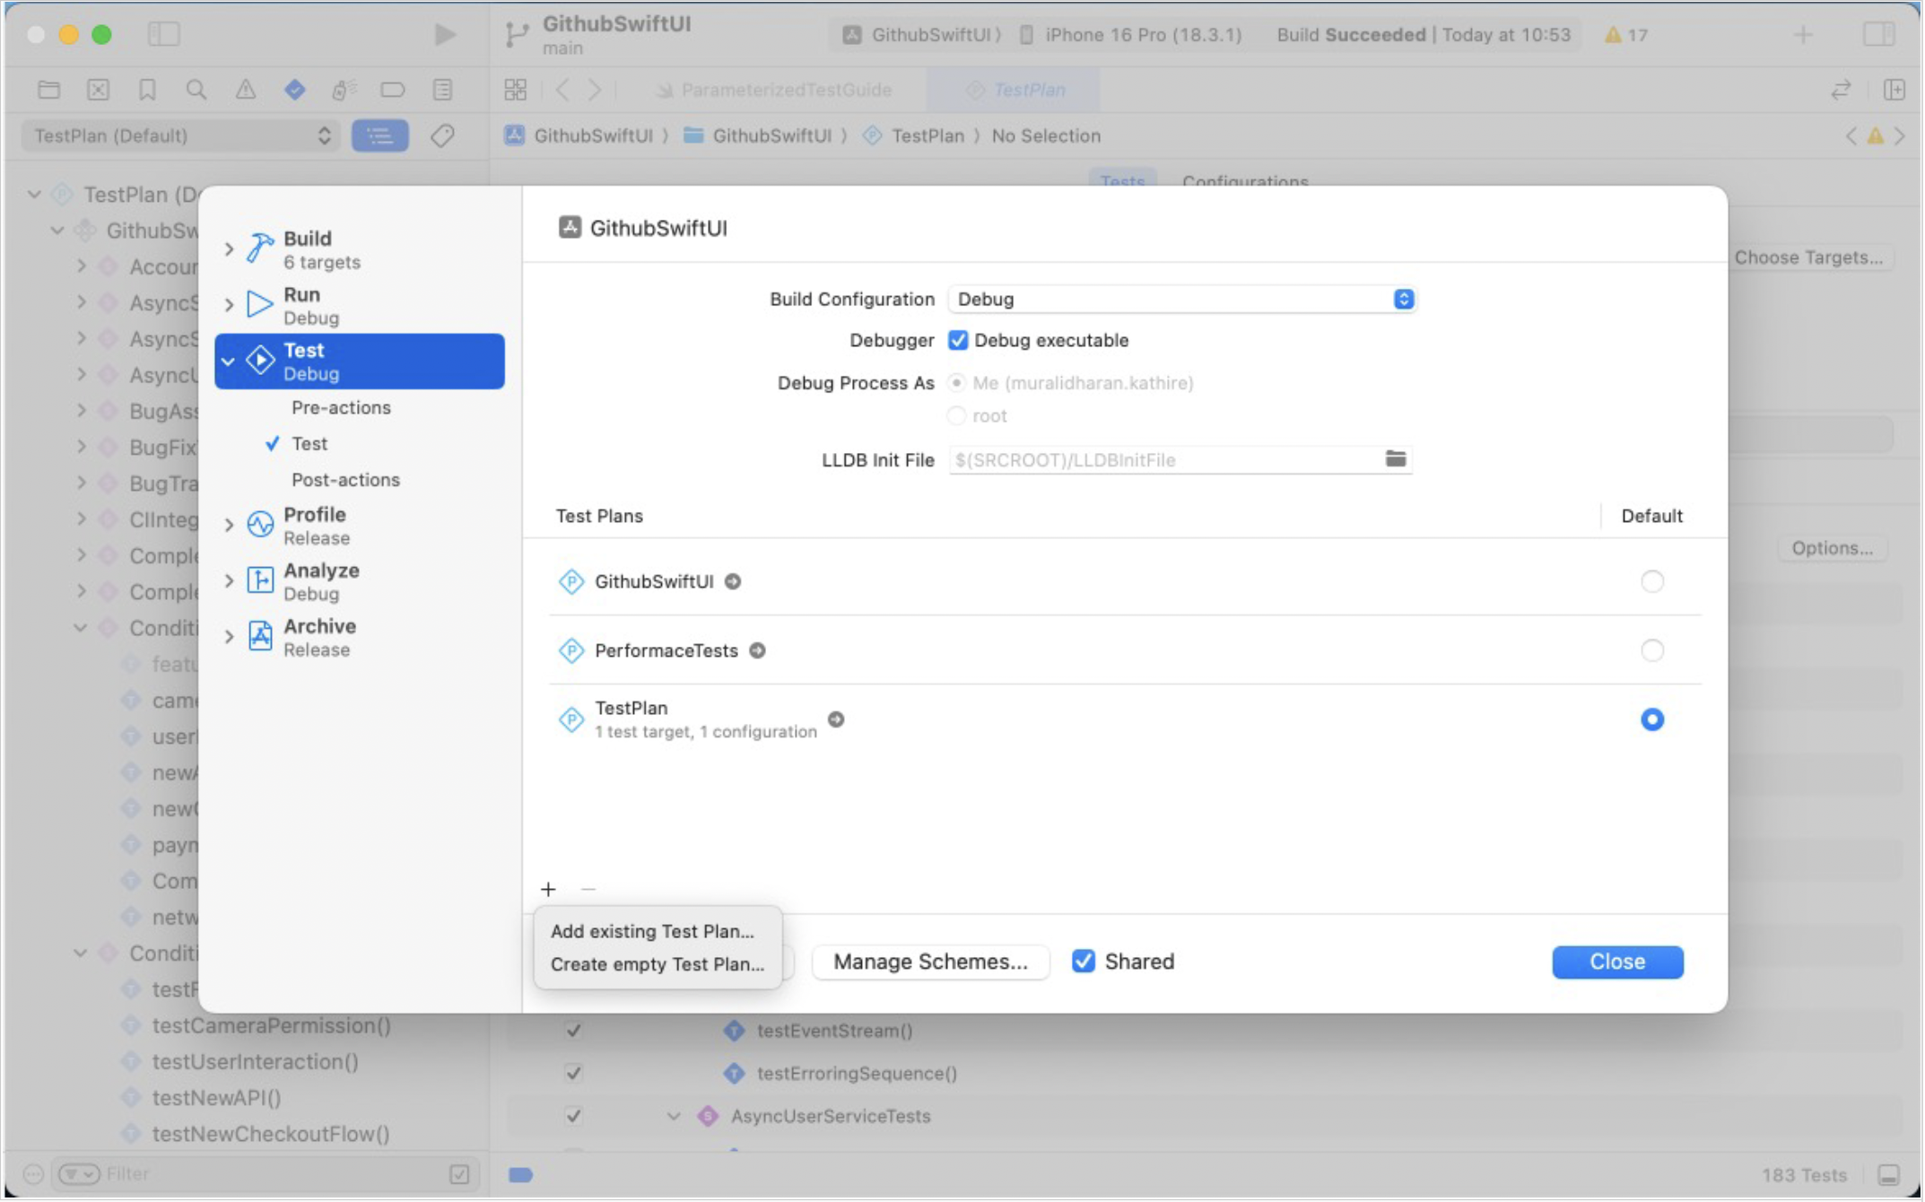Expand the Archive section in scheme sidebar
This screenshot has width=1925, height=1202.
229,637
